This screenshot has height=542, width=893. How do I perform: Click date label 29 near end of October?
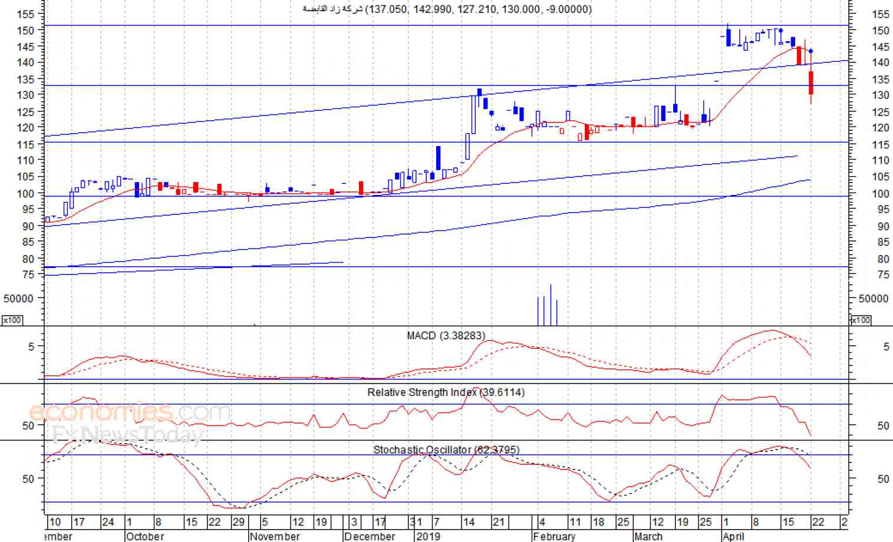tap(238, 522)
